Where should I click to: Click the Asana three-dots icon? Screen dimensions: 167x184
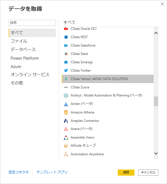(66, 129)
